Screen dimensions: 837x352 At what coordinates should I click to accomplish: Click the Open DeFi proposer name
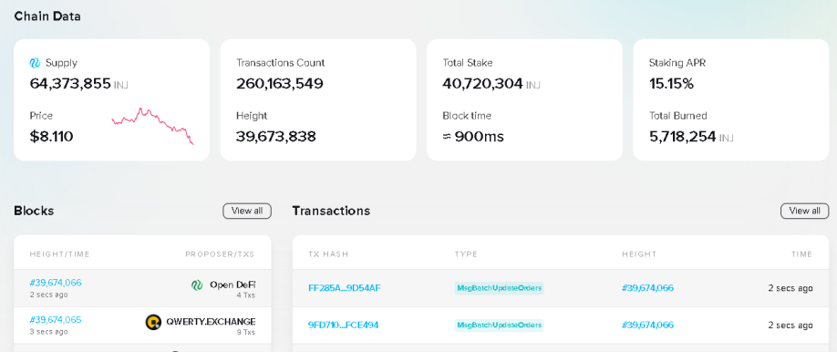[x=232, y=285]
